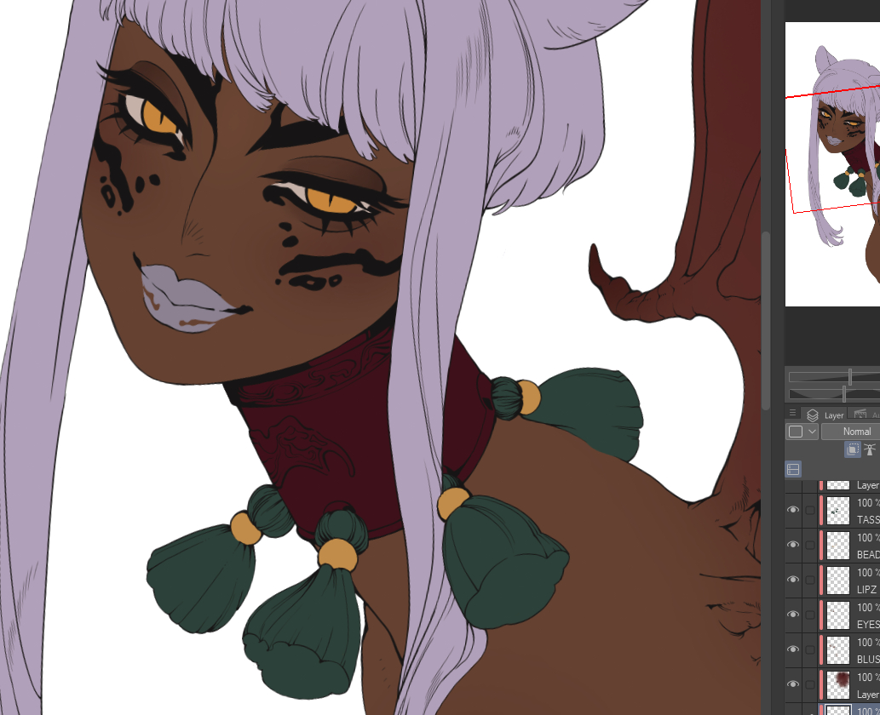The width and height of the screenshot is (880, 715).
Task: Click the two-pane layer view icon
Action: click(793, 469)
